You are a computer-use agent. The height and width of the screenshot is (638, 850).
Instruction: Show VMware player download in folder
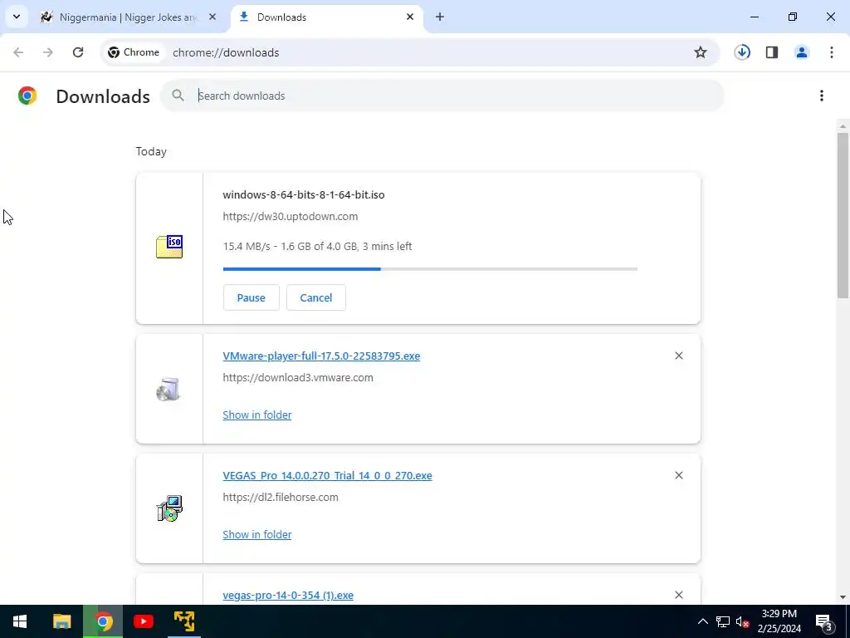257,415
